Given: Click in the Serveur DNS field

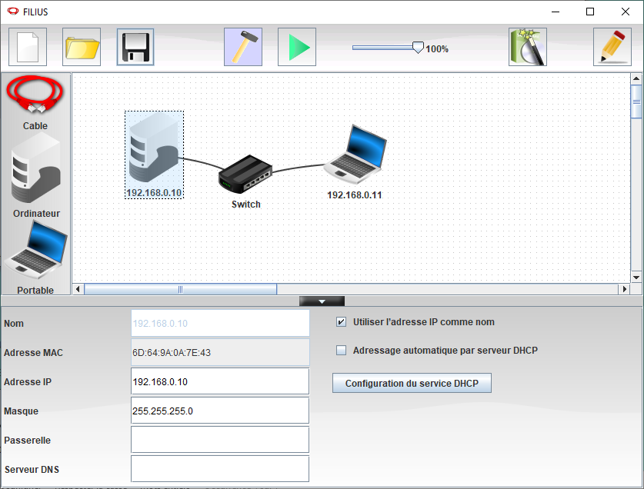Looking at the screenshot, I should coord(220,468).
